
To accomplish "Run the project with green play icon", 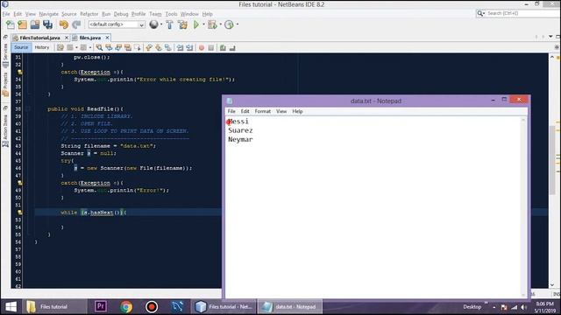I will click(x=196, y=24).
